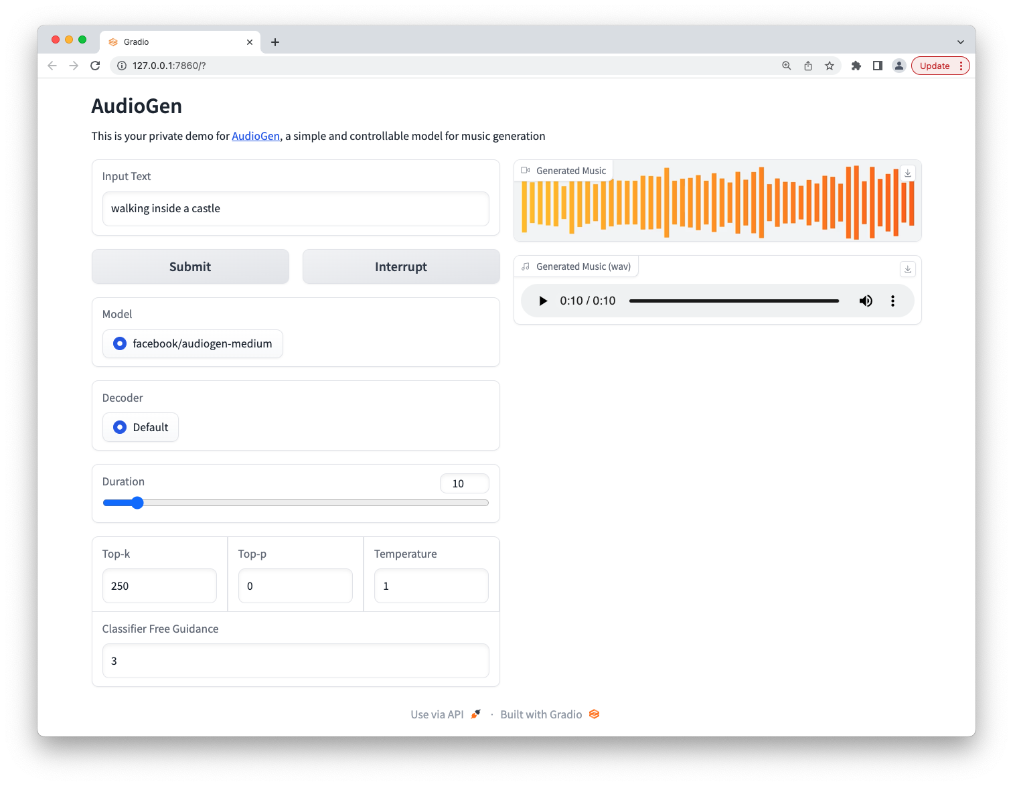Download the generated wav audio file

pos(908,269)
